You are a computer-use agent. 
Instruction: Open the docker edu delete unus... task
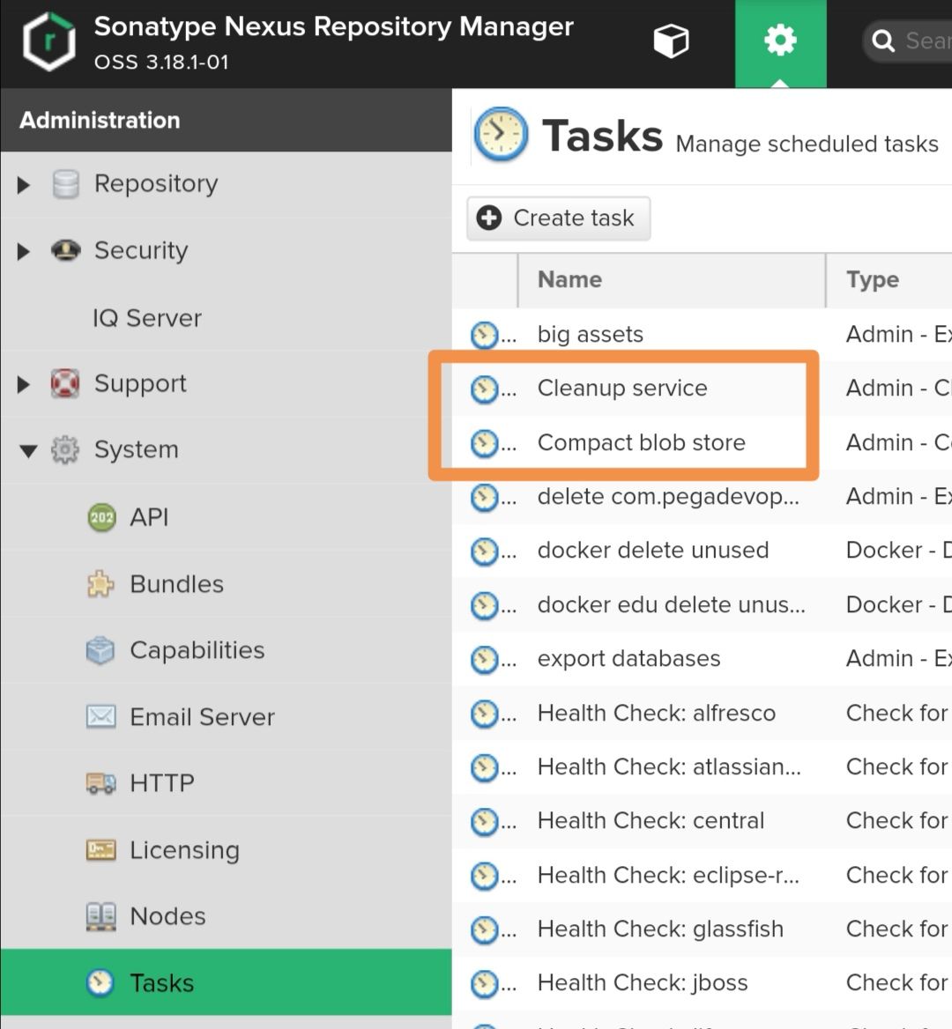click(671, 604)
